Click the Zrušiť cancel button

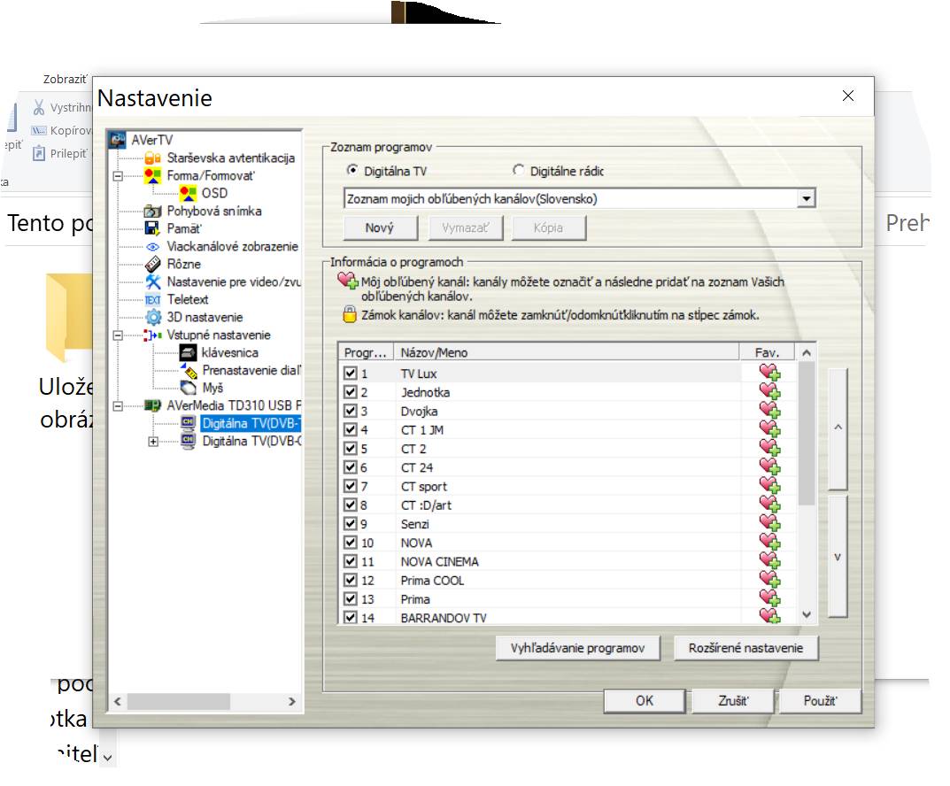click(733, 701)
